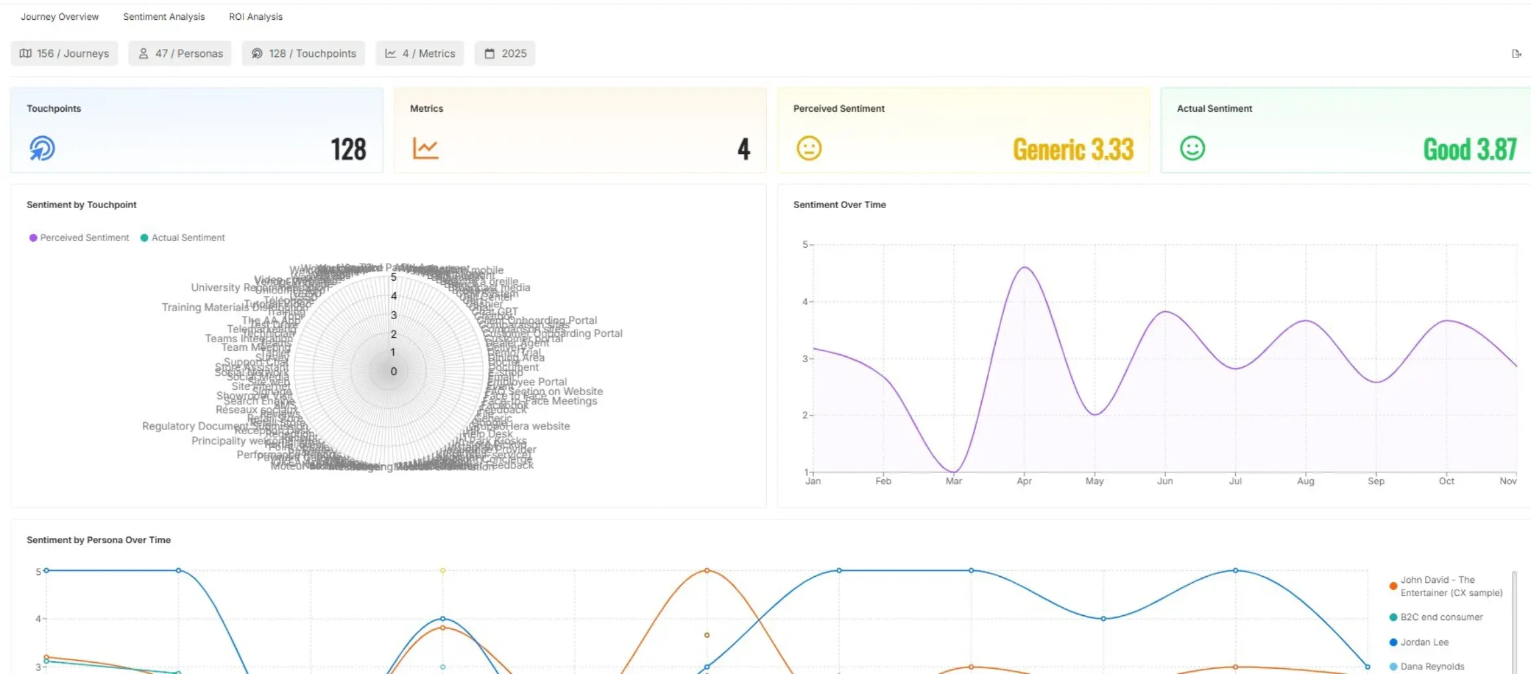This screenshot has height=674, width=1531.
Task: Click the blue touchpoint icon in Touchpoints card
Action: (42, 148)
